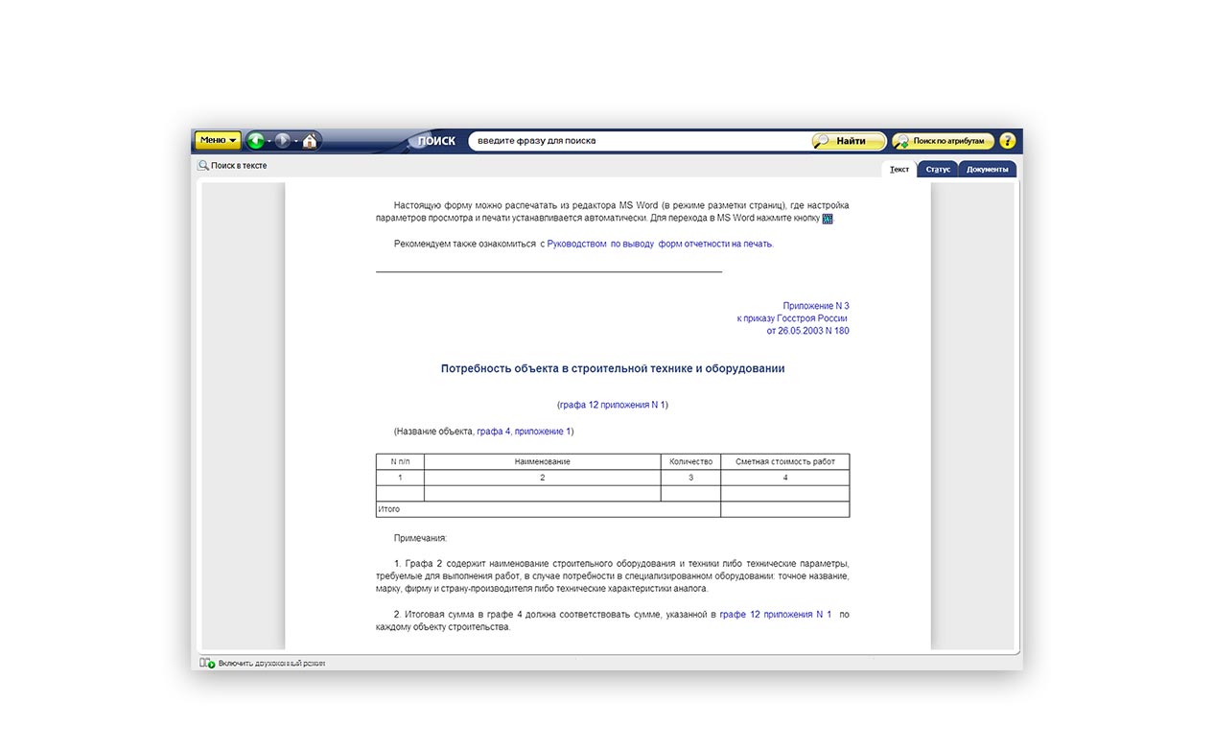Click the document title Потребность объекта в строительной технике
Screen dimensions: 1214x749
[613, 368]
